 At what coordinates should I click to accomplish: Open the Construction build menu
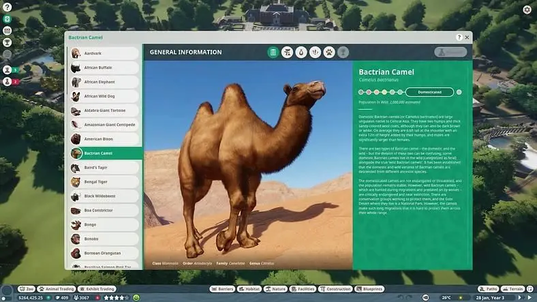(x=335, y=289)
